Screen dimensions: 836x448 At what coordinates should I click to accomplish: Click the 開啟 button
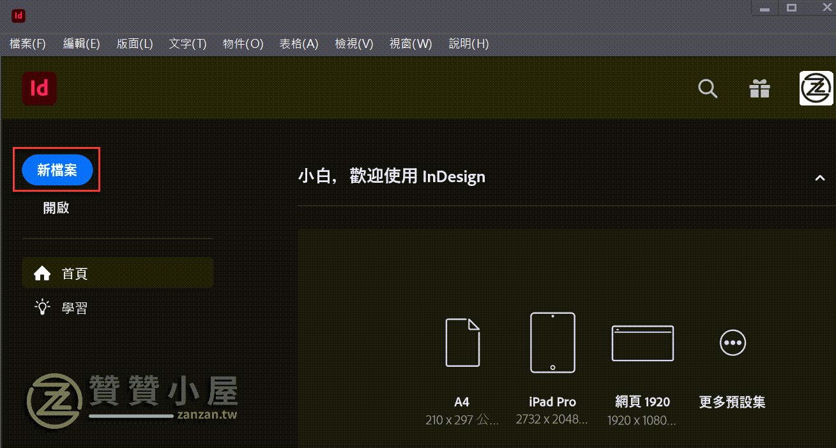(56, 208)
